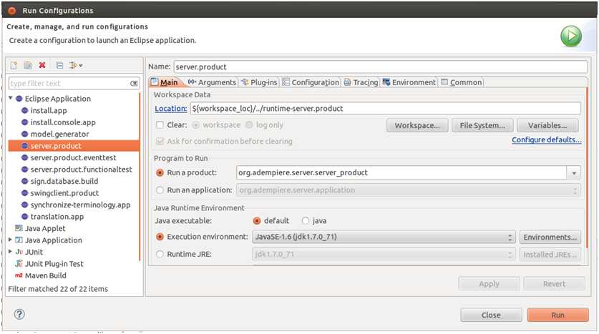Image resolution: width=599 pixels, height=334 pixels.
Task: Click the green Run circle icon
Action: 570,36
